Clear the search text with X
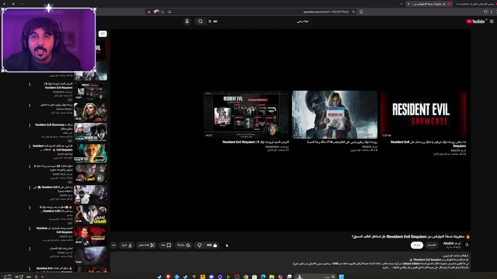 click(x=210, y=21)
